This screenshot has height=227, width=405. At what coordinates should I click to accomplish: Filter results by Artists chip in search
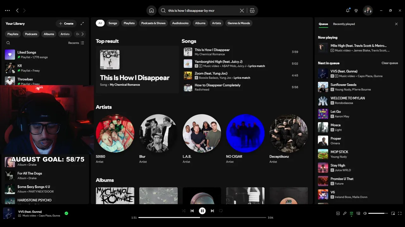point(216,23)
